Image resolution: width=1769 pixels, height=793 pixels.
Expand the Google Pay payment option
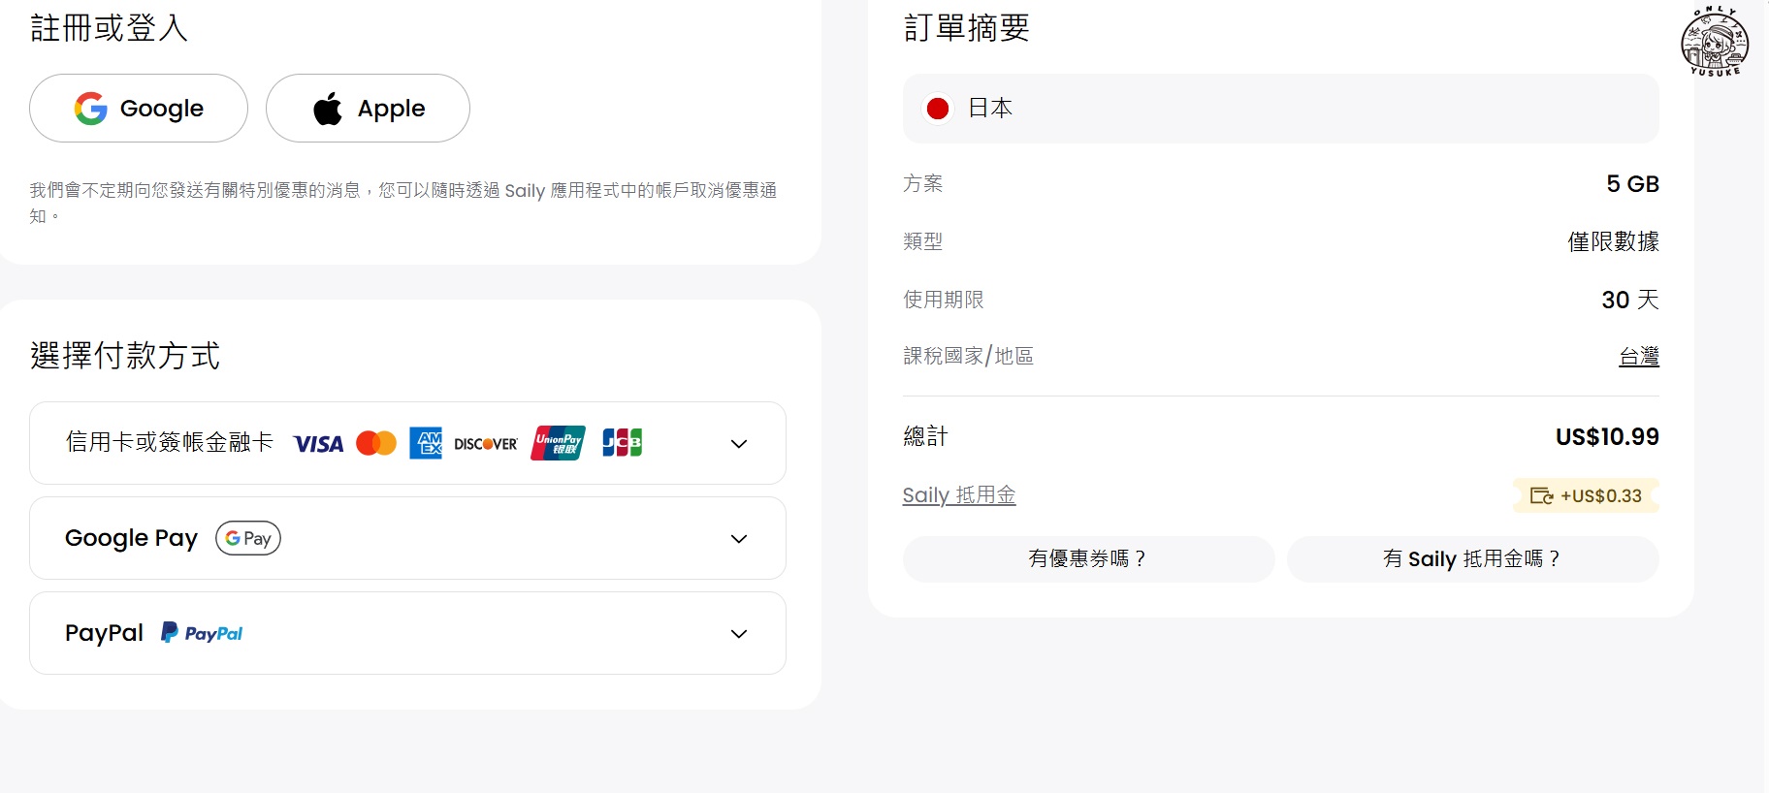pos(739,539)
